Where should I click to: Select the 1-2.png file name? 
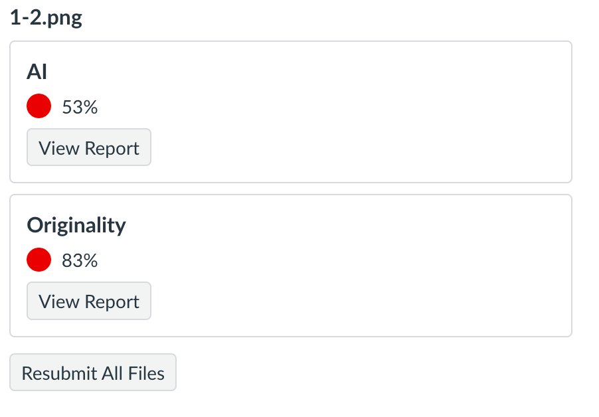tap(46, 18)
